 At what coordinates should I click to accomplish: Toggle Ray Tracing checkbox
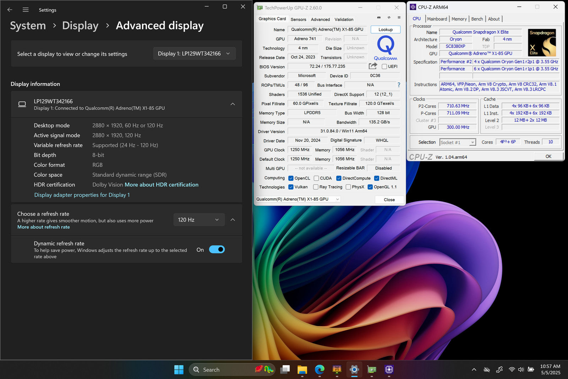tap(316, 187)
